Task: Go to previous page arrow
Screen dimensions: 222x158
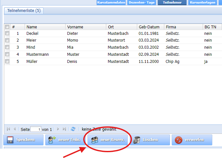Action: click(x=15, y=129)
